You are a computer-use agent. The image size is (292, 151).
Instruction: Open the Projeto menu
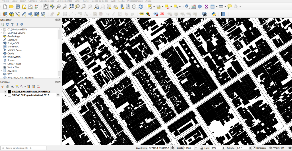point(5,1)
